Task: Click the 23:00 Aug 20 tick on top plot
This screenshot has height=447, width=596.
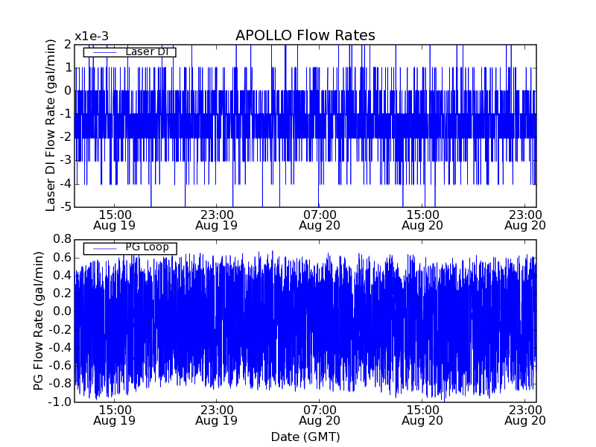Action: pos(524,219)
